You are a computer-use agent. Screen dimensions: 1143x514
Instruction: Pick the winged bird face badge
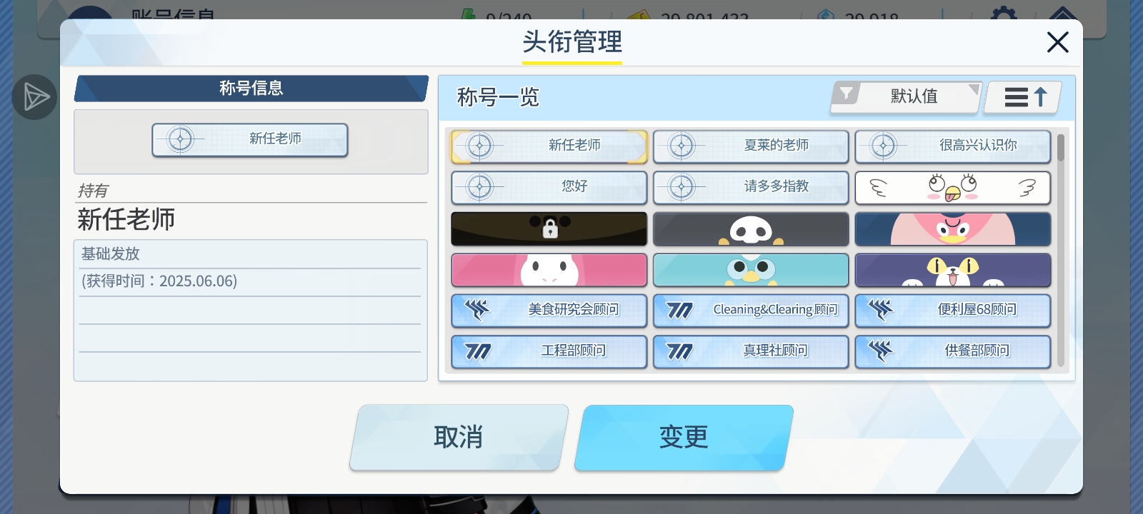click(953, 188)
